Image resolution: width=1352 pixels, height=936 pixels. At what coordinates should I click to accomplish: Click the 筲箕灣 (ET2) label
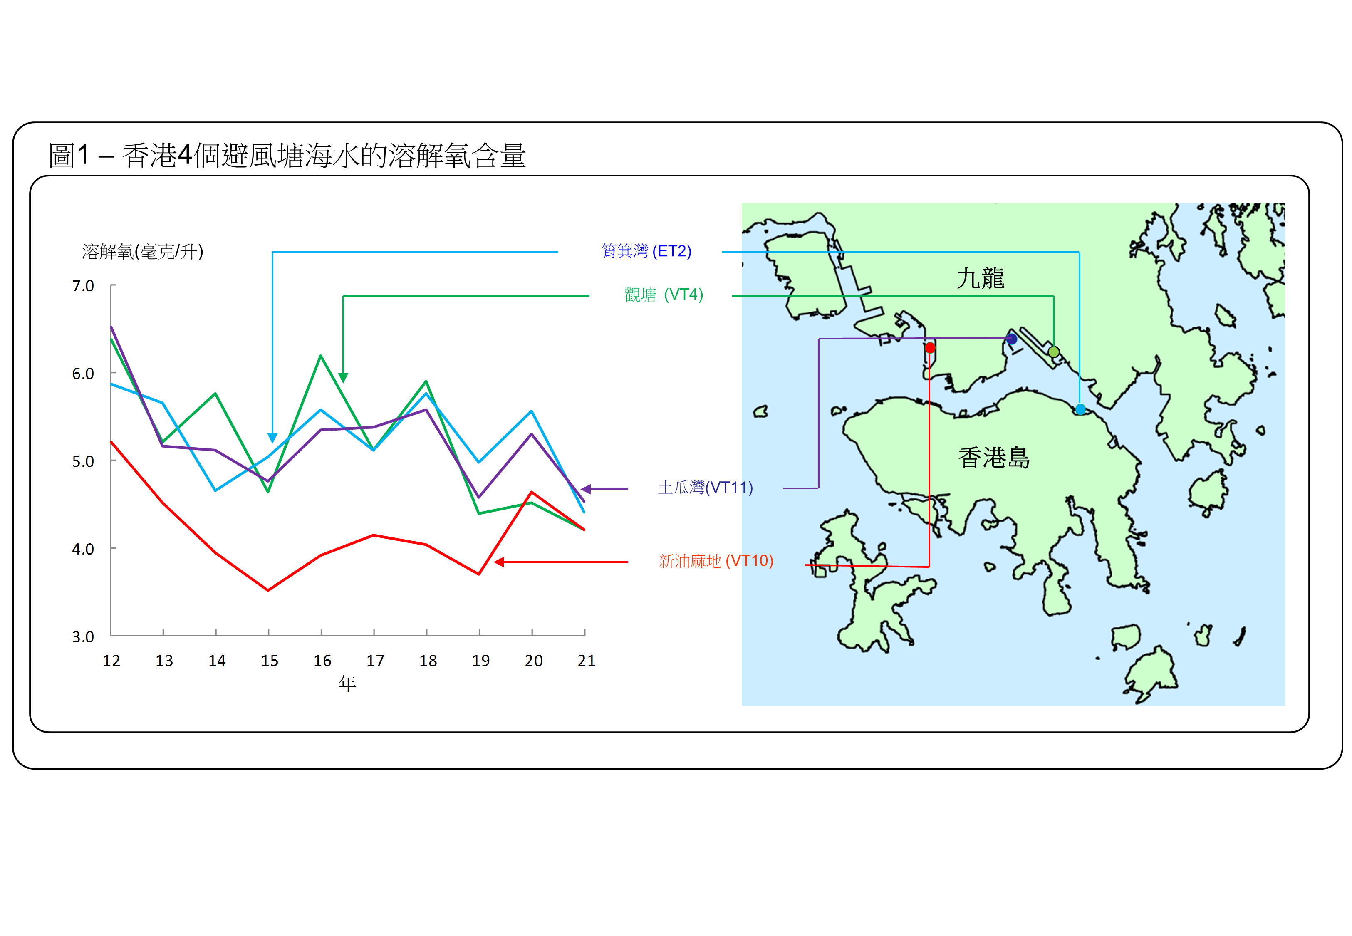point(646,251)
